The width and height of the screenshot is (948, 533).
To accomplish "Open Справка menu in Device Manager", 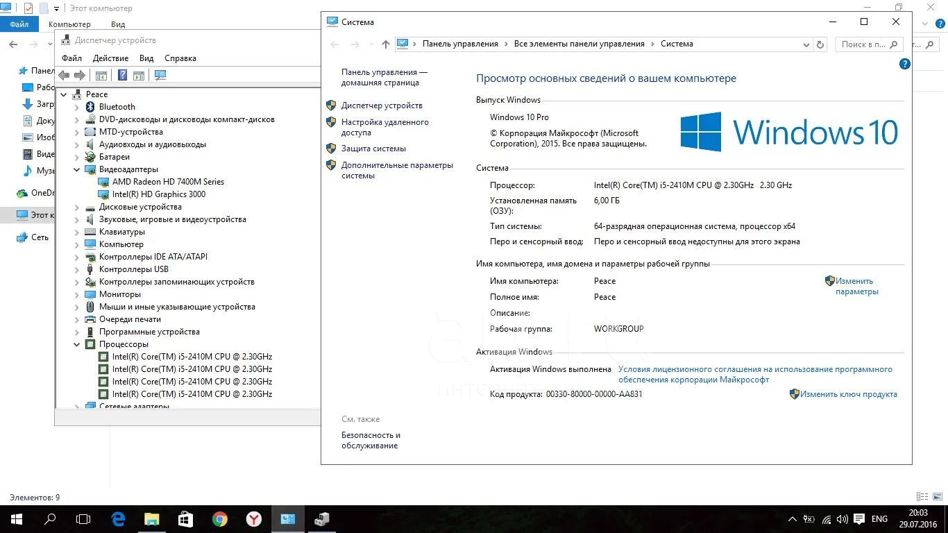I will [180, 58].
